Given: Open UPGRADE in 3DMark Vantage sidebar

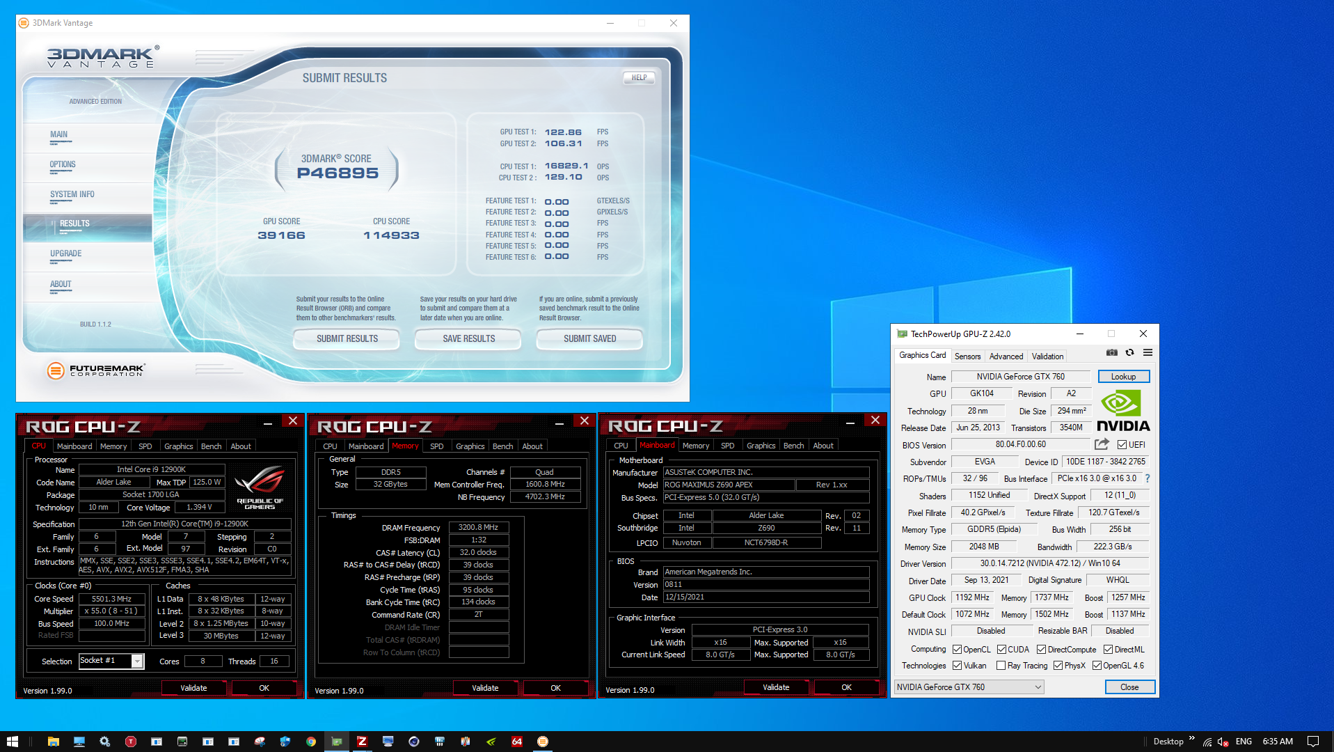Looking at the screenshot, I should pos(66,254).
